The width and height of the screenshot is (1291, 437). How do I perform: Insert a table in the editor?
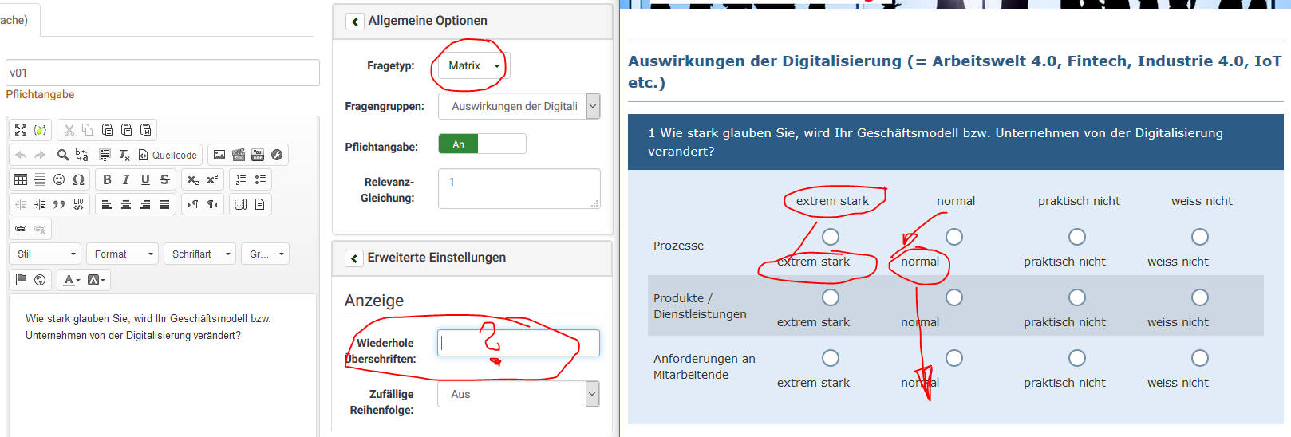[21, 179]
